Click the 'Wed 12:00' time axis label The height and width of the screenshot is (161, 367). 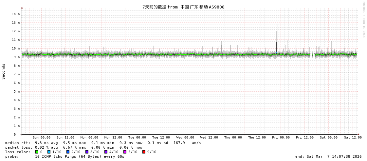[x=209, y=138]
